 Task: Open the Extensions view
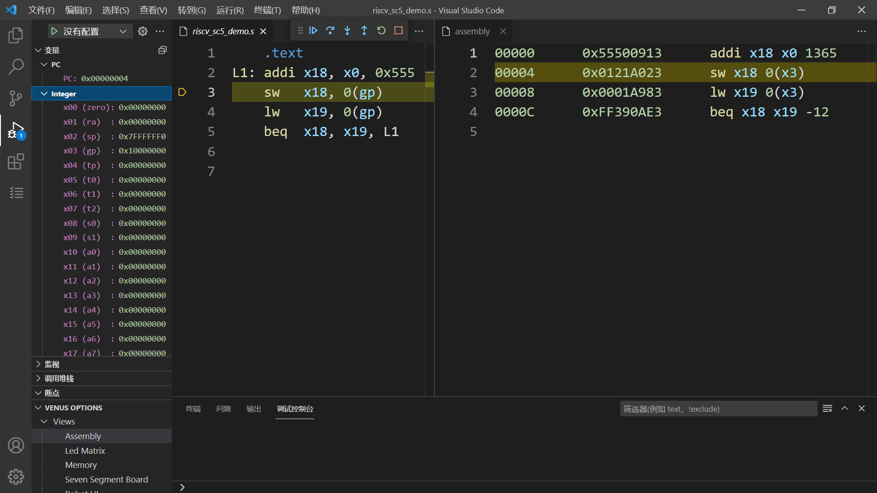point(16,162)
